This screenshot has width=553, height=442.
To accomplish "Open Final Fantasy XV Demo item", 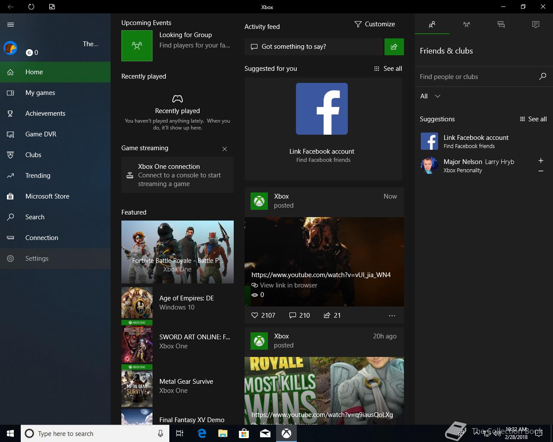I will tap(178, 418).
